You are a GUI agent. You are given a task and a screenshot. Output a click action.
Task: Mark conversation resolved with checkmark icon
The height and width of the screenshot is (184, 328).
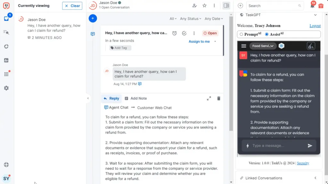coord(184,33)
